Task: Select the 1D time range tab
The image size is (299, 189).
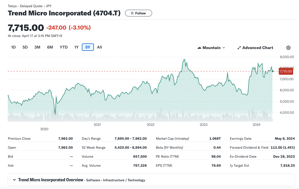Action: point(13,47)
